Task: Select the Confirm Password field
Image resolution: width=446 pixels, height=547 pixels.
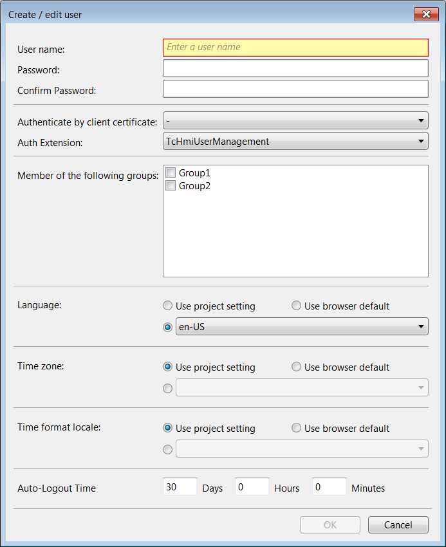Action: tap(295, 89)
